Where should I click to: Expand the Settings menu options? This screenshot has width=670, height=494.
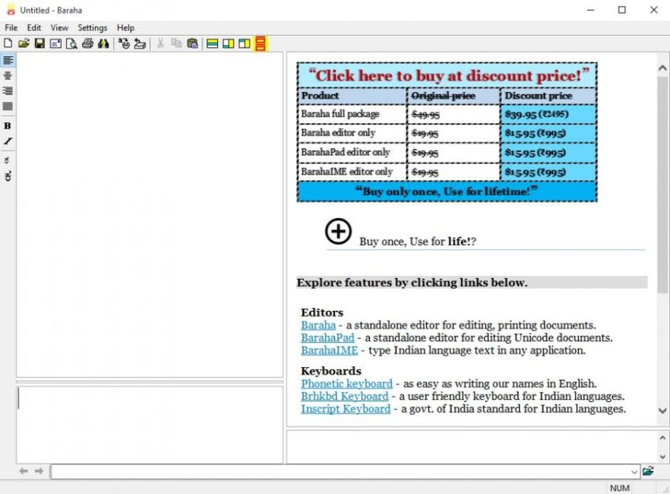[x=92, y=27]
